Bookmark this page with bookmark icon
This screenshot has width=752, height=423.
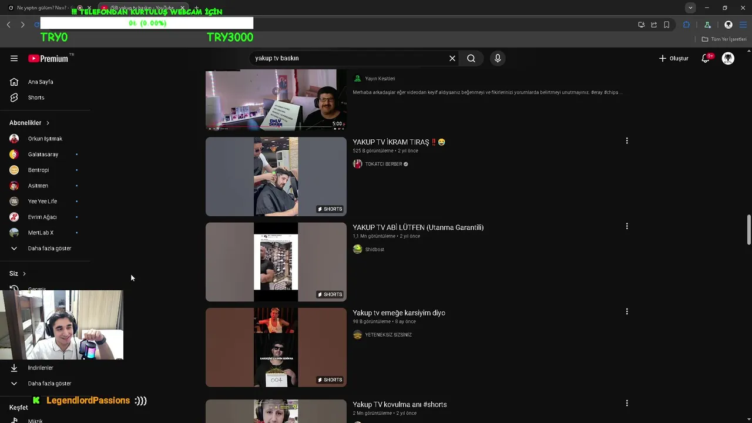667,25
